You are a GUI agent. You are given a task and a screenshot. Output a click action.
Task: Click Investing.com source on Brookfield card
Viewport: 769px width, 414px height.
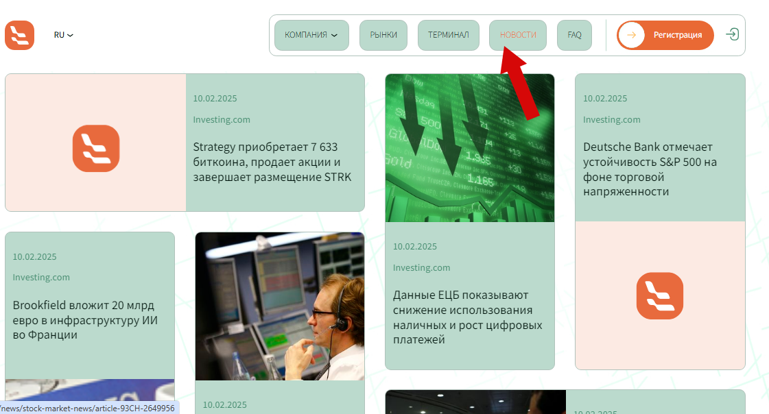click(x=41, y=278)
